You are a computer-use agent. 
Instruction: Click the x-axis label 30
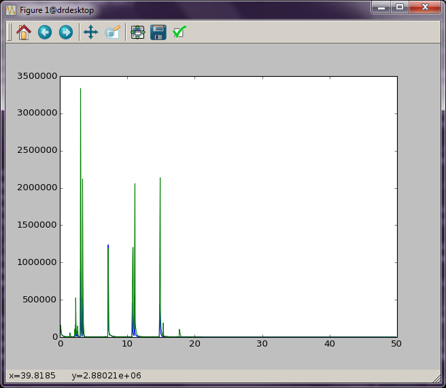point(262,344)
